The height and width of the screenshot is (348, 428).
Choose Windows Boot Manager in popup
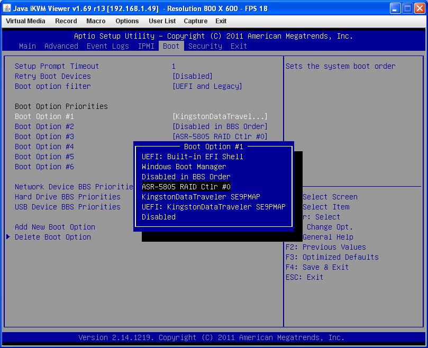point(184,167)
